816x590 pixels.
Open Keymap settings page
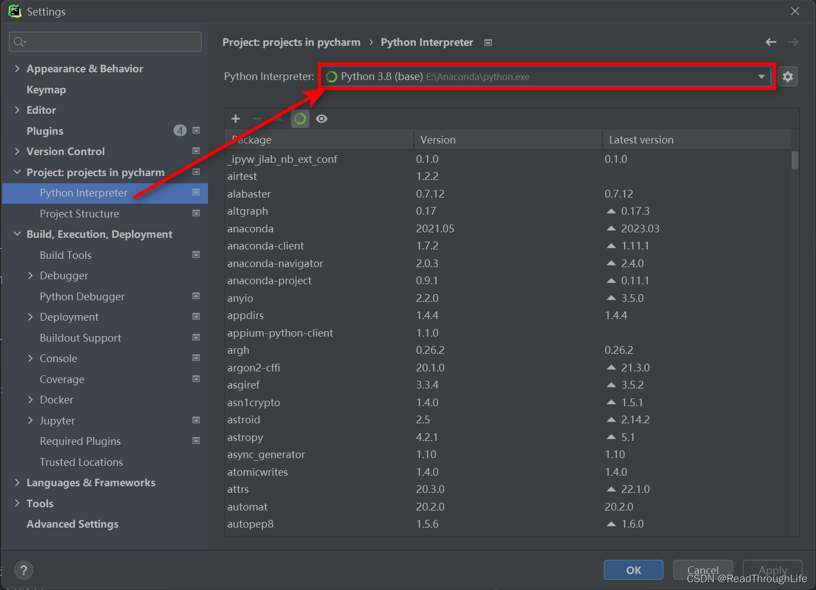[46, 89]
